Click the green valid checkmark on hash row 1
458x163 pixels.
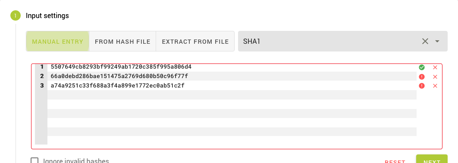(421, 67)
